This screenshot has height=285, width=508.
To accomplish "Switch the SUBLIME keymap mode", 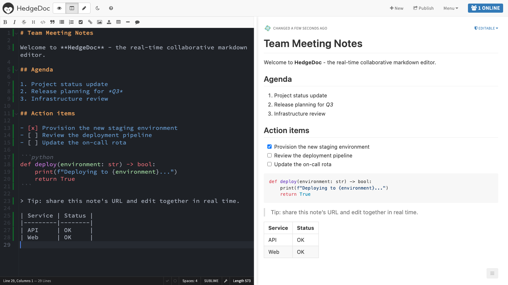I will point(211,281).
